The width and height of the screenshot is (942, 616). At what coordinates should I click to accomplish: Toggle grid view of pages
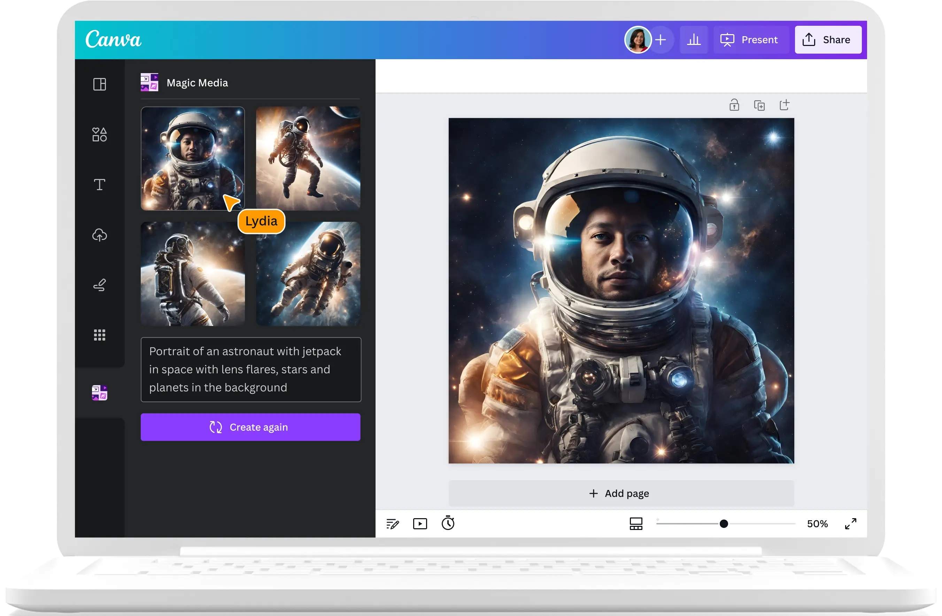point(636,524)
